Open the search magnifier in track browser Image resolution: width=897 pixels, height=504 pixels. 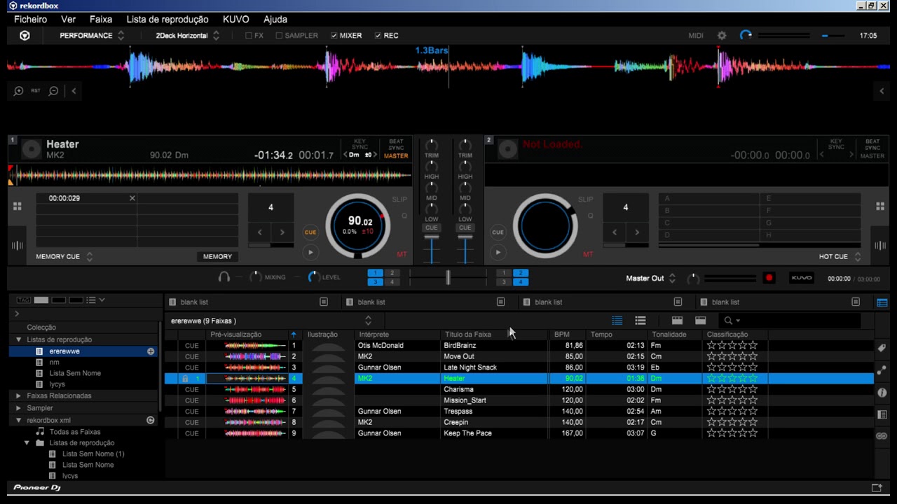pos(729,321)
